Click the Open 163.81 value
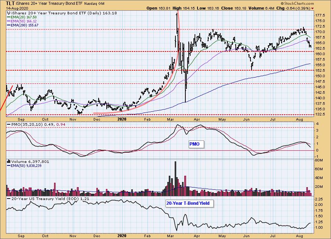Image resolution: width=331 pixels, height=239 pixels. (159, 8)
